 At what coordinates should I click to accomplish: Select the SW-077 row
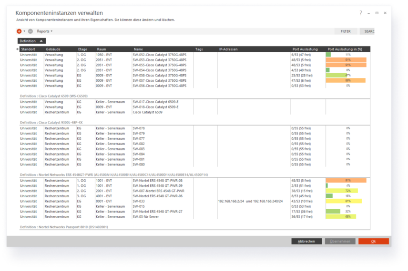click(194, 139)
